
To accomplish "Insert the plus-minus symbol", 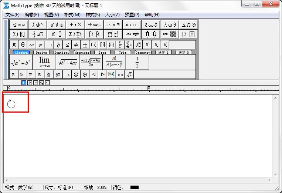I will tap(85, 45).
